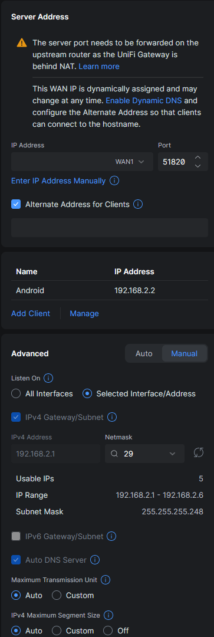Click the Usable IPs value 5

coord(201,478)
